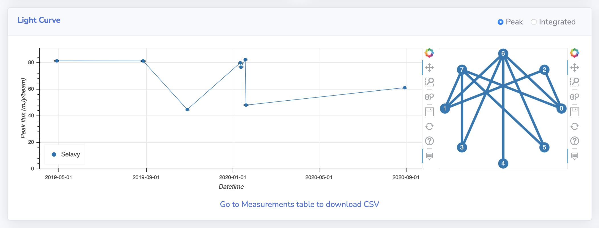Reset the light curve plot view
The width and height of the screenshot is (599, 228).
429,126
